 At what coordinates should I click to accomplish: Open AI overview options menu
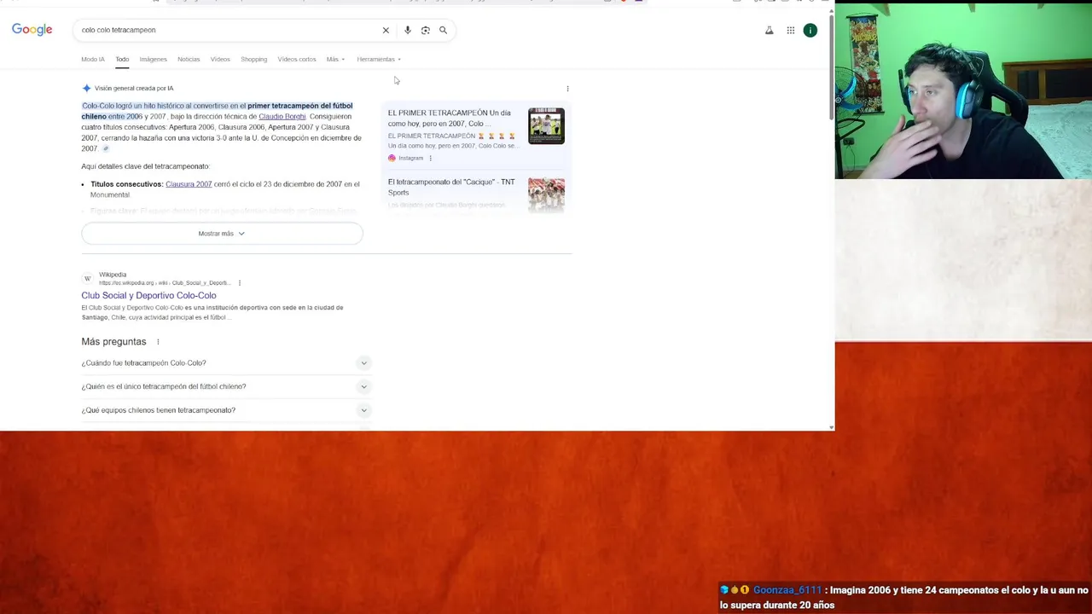(x=567, y=89)
